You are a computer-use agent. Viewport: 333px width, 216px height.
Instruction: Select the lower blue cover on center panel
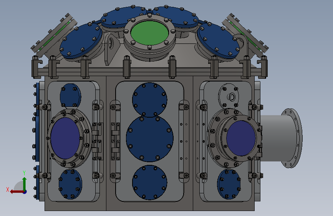point(150,183)
